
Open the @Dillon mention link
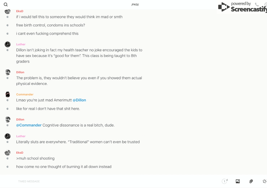(x=79, y=100)
